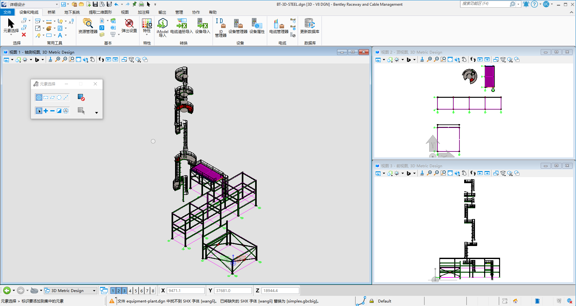Image resolution: width=576 pixels, height=306 pixels.
Task: Switch to the 桥架 ribbon tab
Action: 51,12
